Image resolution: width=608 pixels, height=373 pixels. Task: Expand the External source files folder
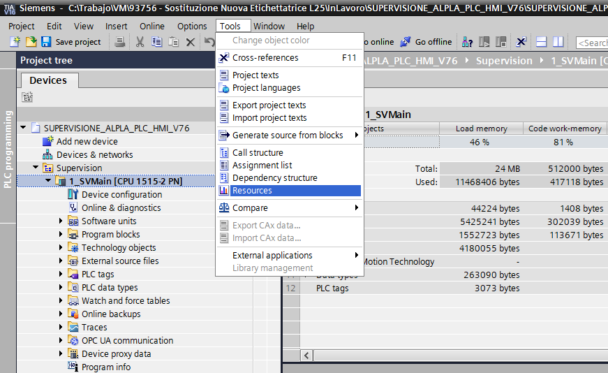[61, 261]
